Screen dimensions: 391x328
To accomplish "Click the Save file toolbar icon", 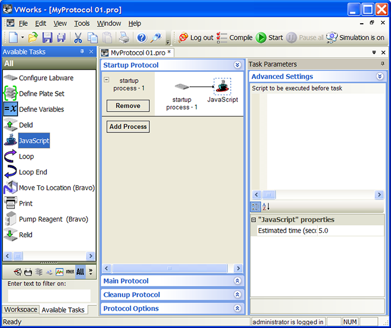I will 47,37.
